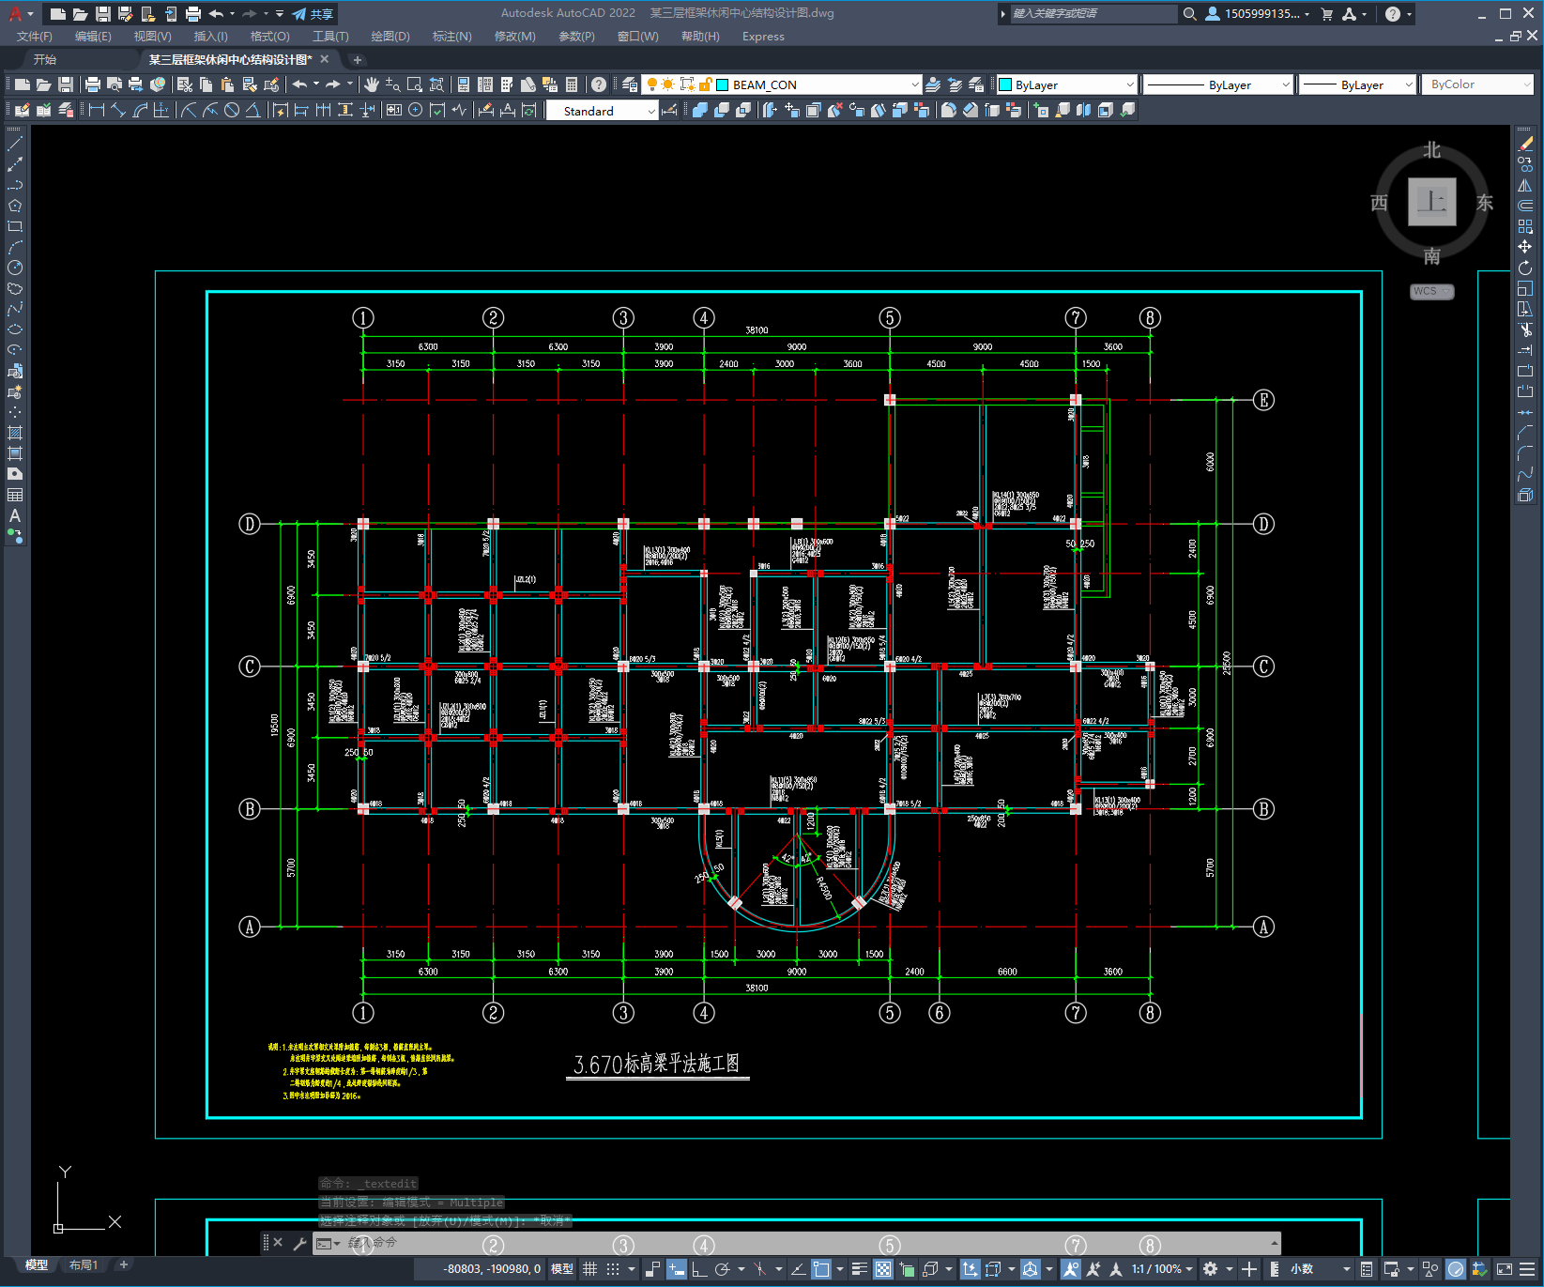Select the Erase tool in the right toolbar
1544x1287 pixels.
[x=1525, y=144]
